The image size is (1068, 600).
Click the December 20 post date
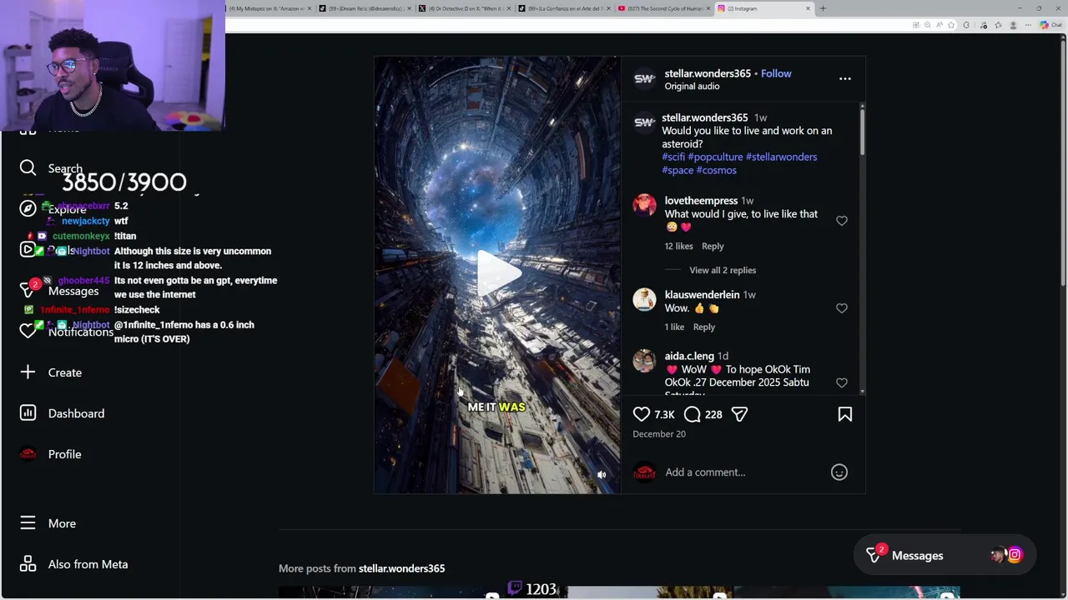pyautogui.click(x=659, y=434)
